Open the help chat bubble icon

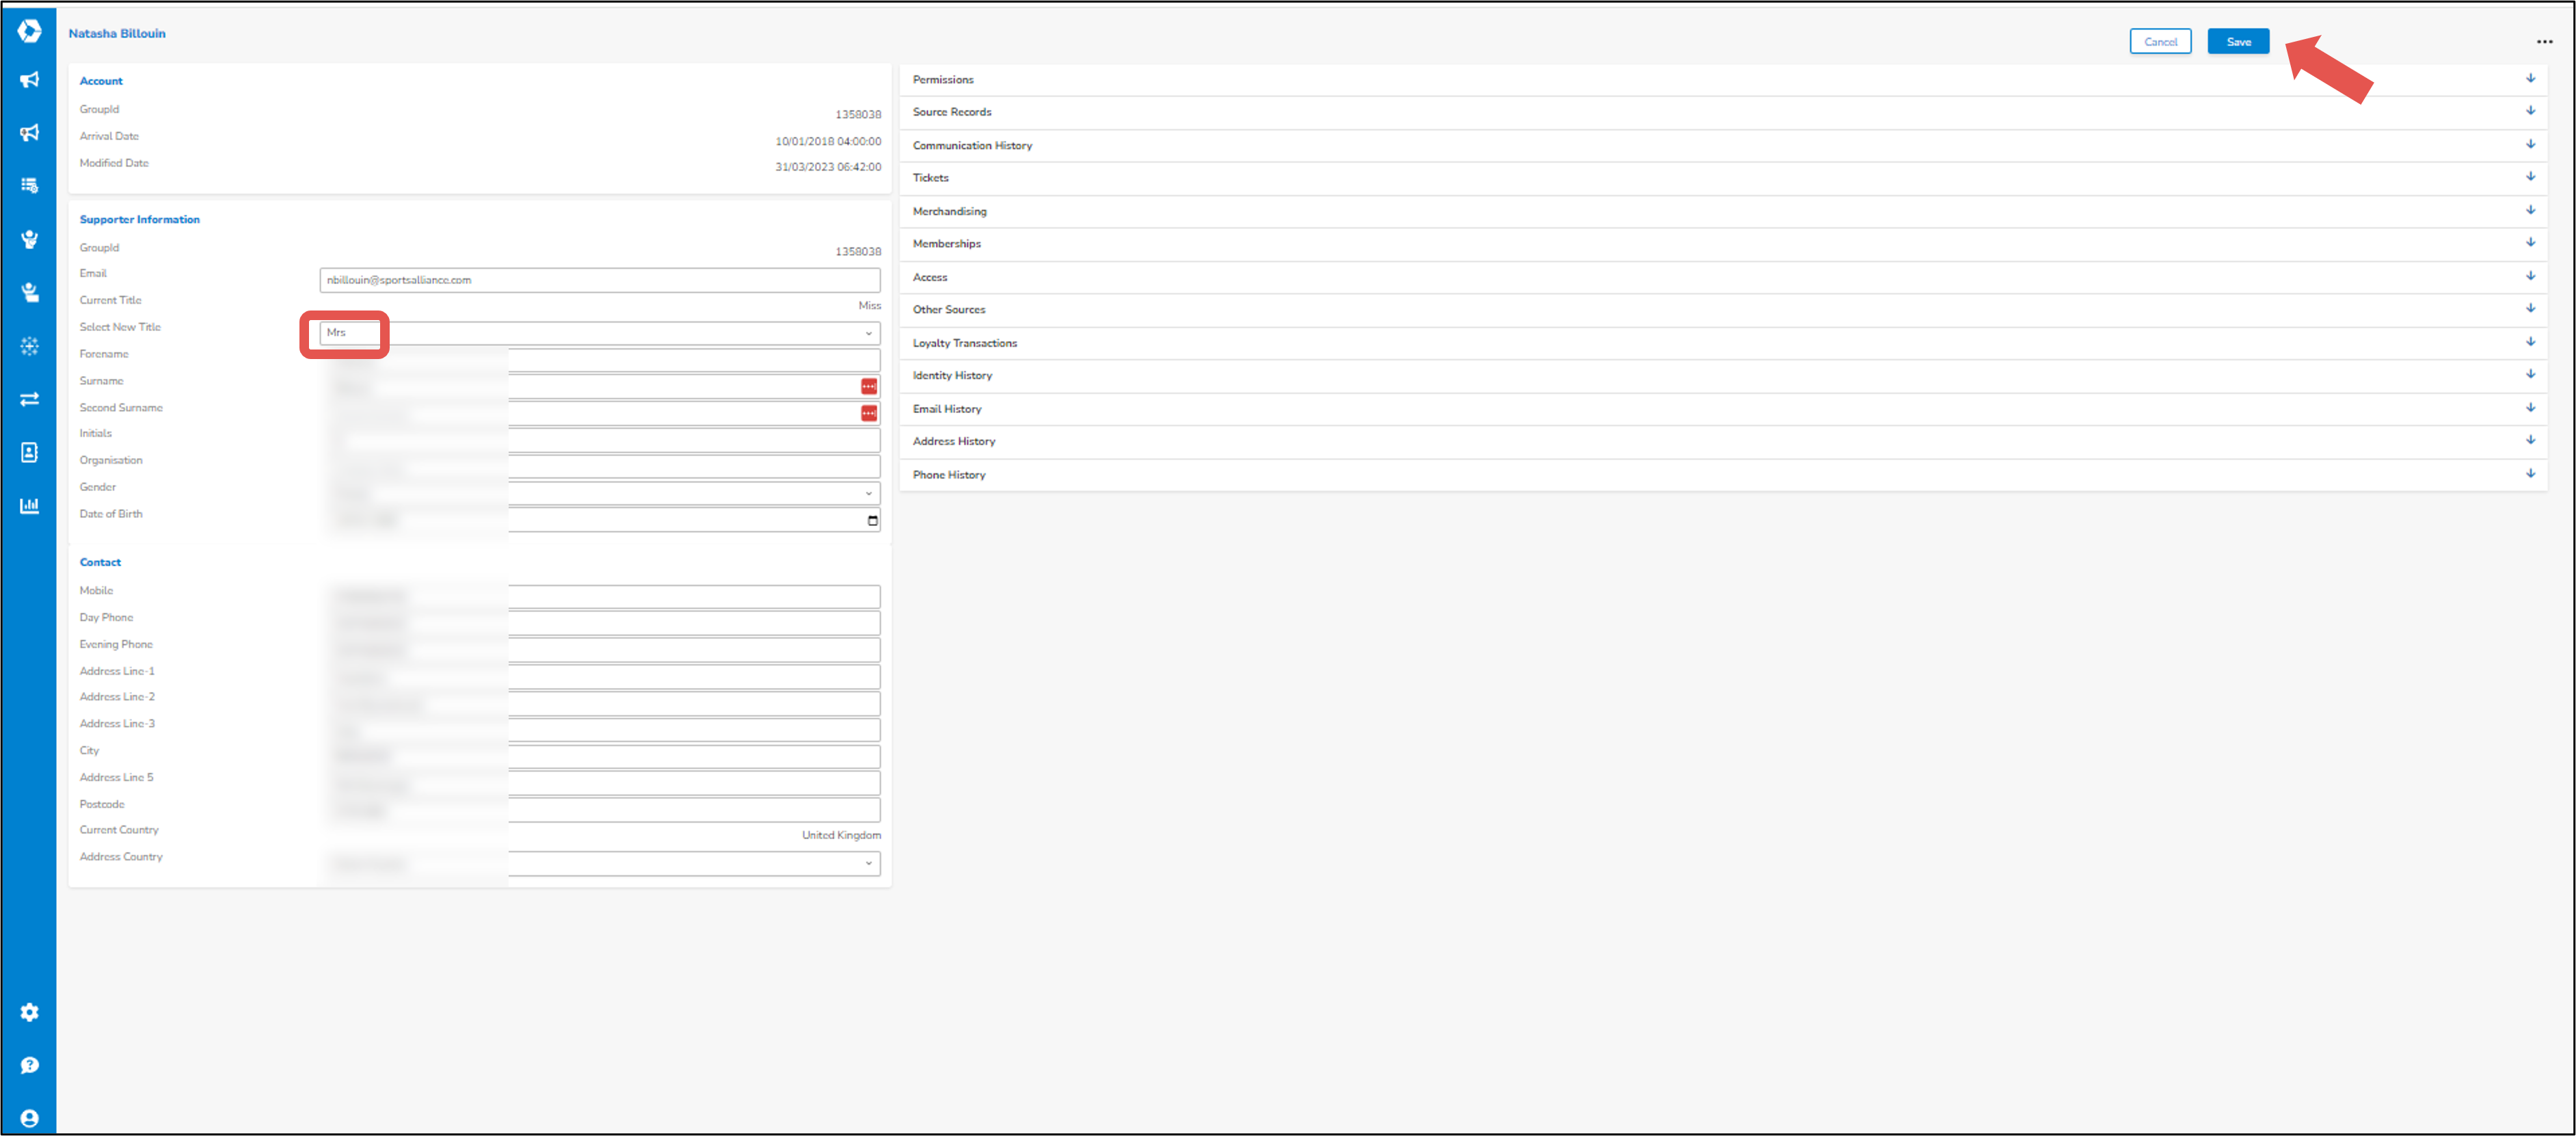tap(29, 1064)
